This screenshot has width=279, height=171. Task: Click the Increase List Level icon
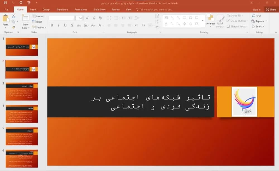point(130,18)
